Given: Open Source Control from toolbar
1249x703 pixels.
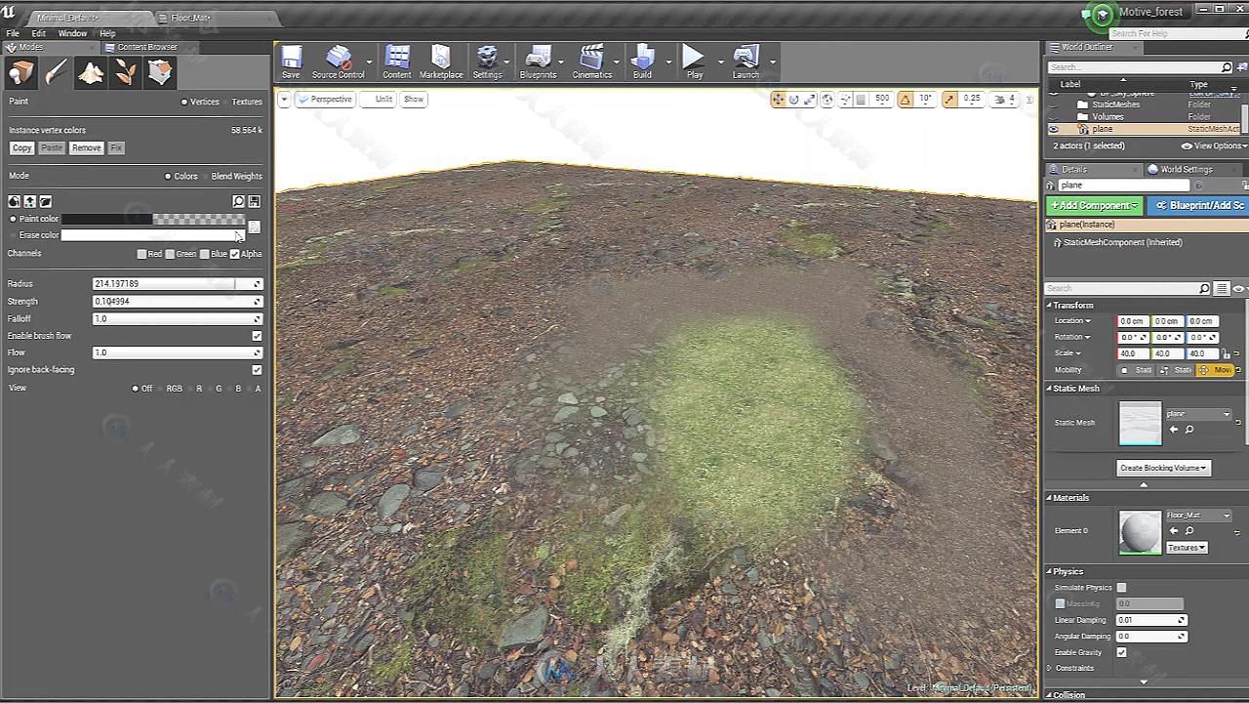Looking at the screenshot, I should (339, 62).
